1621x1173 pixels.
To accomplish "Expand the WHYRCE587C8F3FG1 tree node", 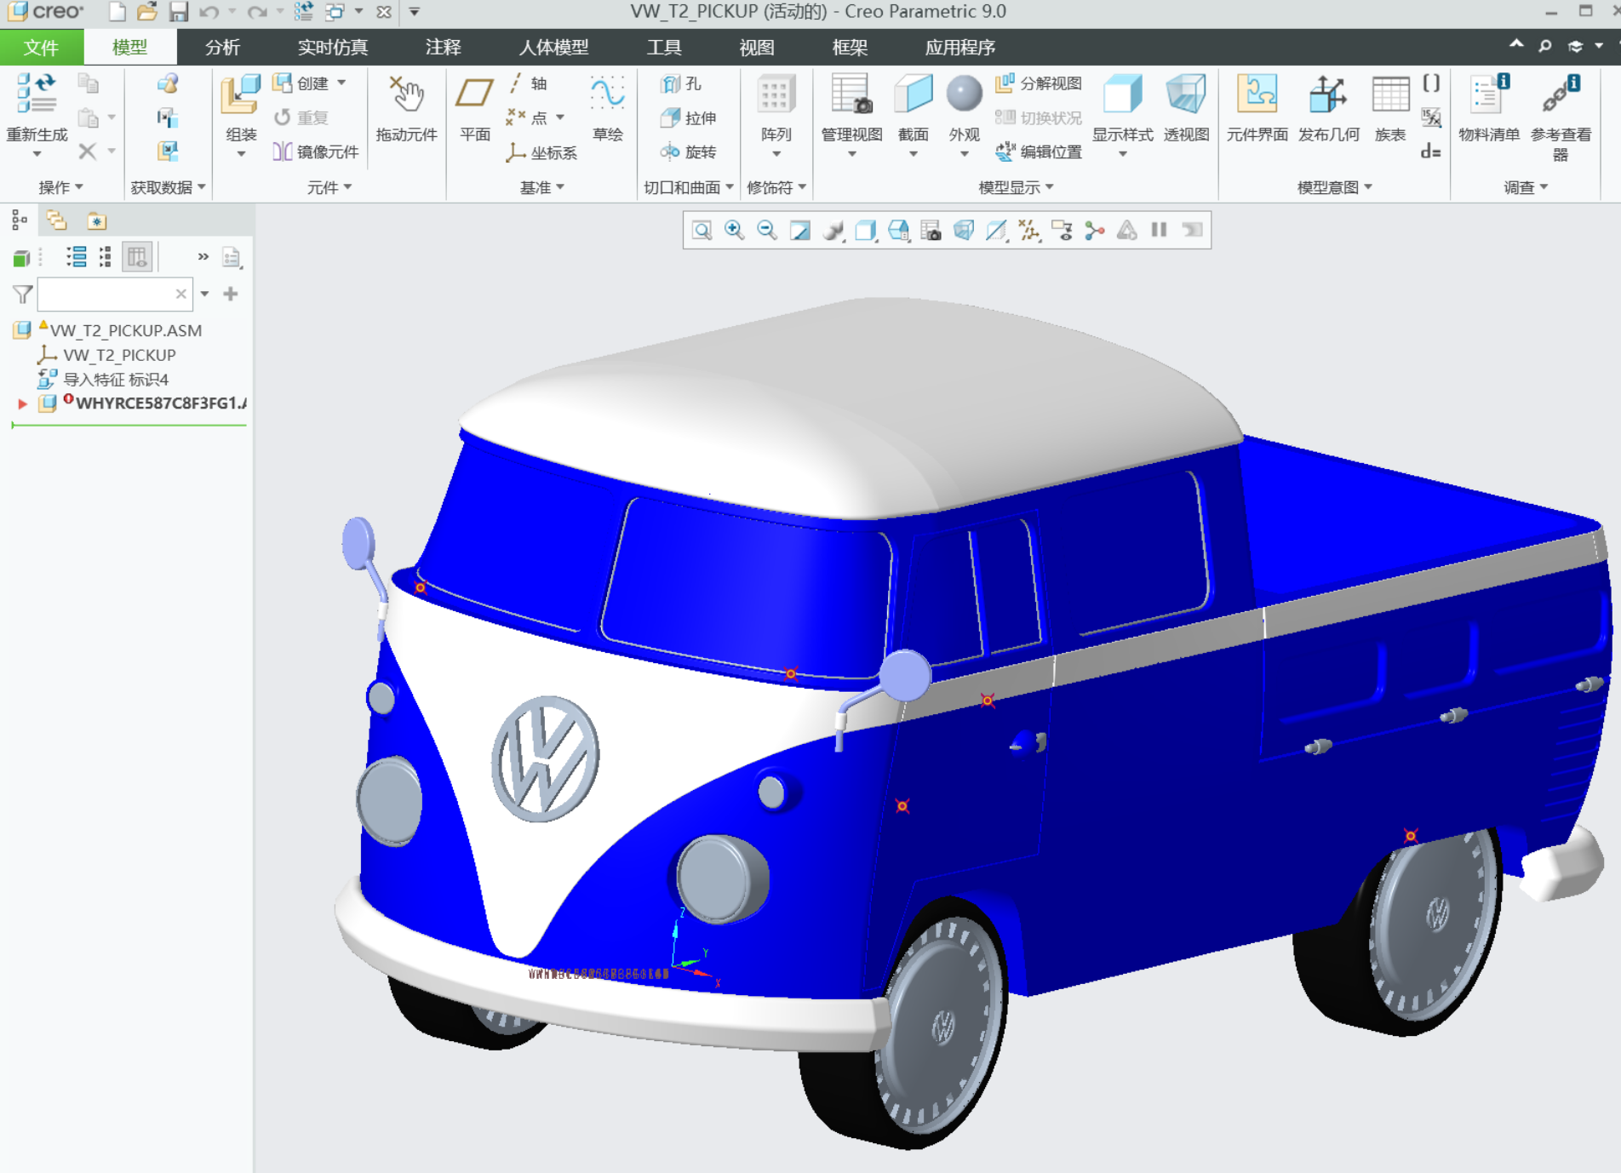I will tap(23, 403).
